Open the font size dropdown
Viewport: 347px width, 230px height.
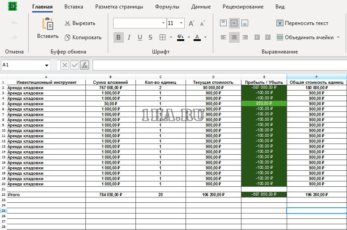[181, 23]
